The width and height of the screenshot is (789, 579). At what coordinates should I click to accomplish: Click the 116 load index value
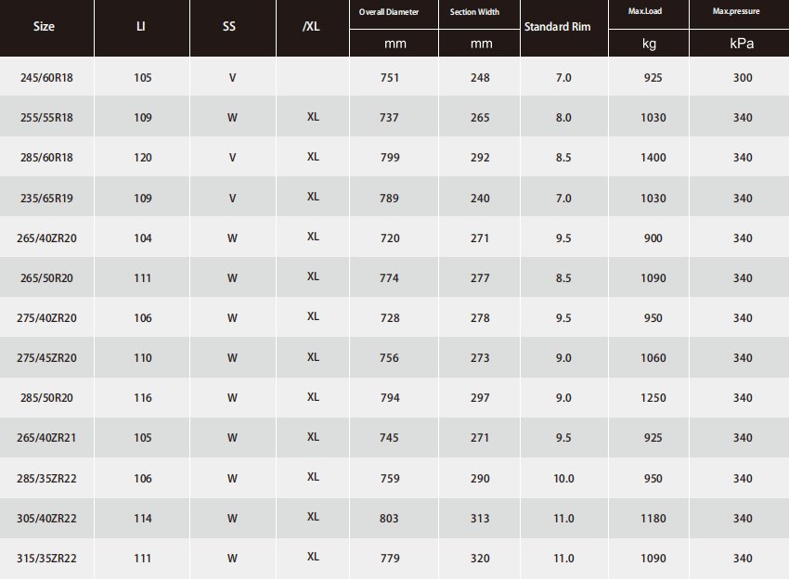coord(142,398)
